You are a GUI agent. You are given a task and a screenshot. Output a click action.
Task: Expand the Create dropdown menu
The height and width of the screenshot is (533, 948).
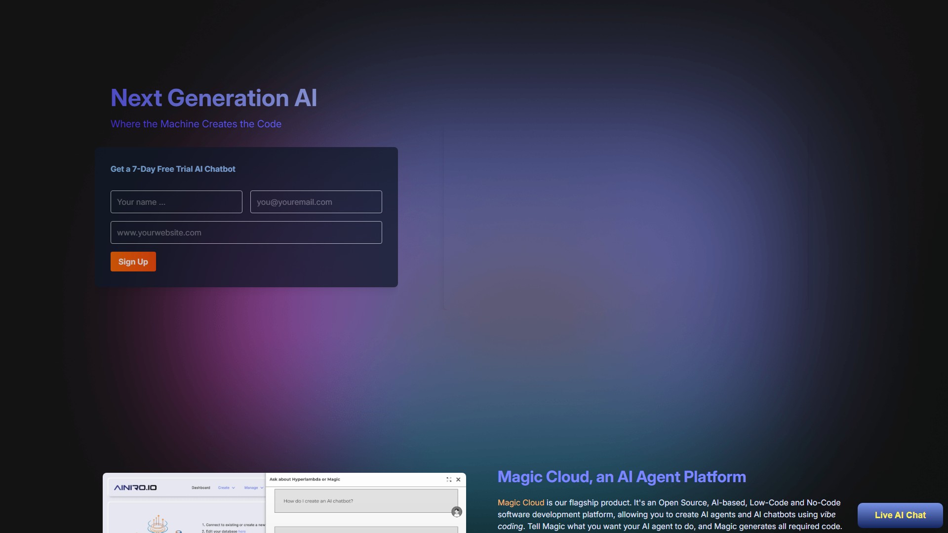226,488
